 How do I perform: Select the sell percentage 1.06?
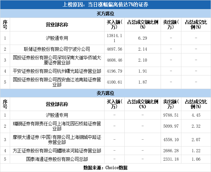(x=196, y=159)
